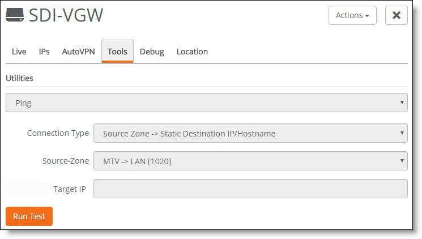422x239 pixels.
Task: Expand the Ping utilities dropdown
Action: pos(206,103)
